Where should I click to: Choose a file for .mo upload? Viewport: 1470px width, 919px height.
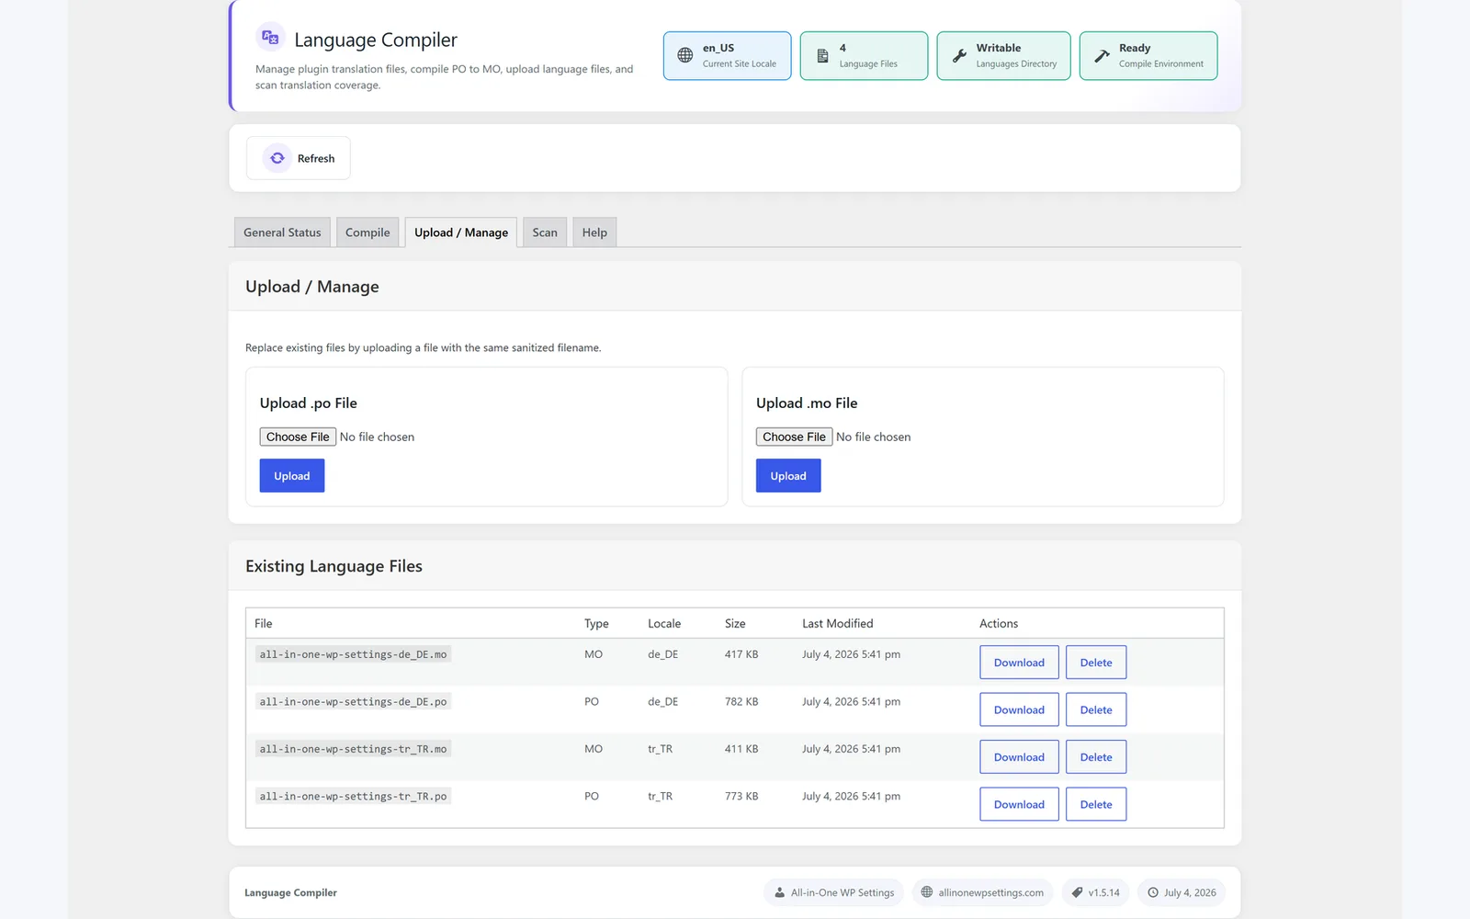[x=794, y=437]
